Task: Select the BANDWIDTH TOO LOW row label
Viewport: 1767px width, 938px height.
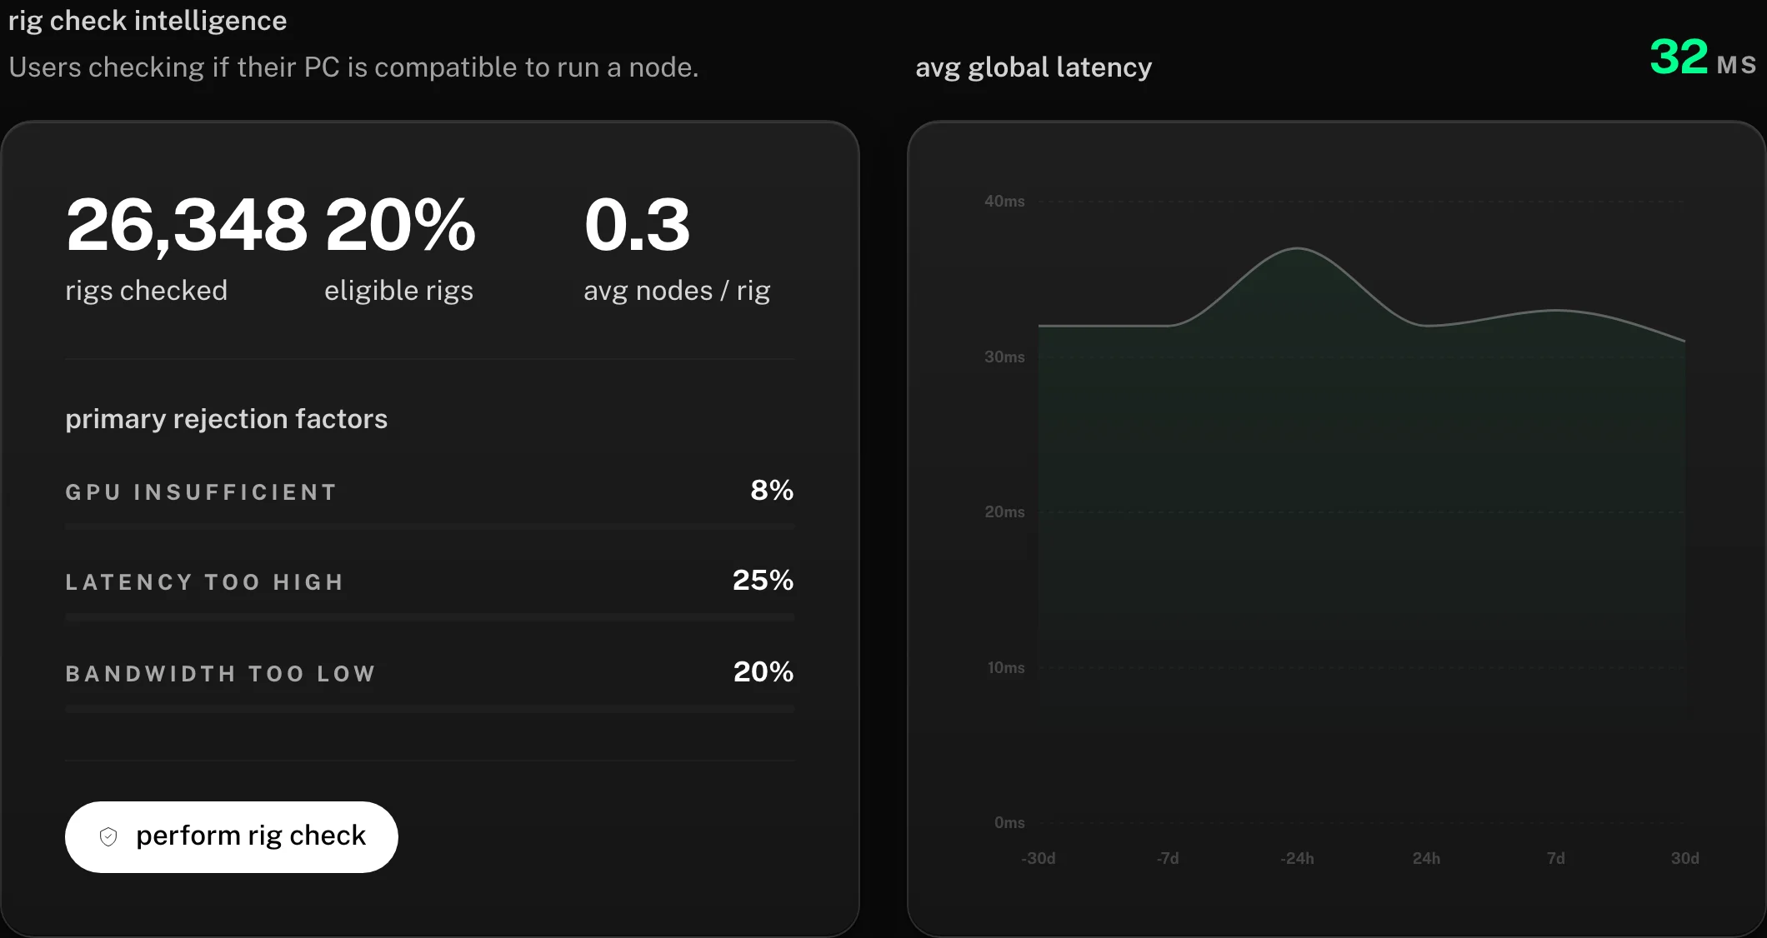Action: click(x=220, y=673)
